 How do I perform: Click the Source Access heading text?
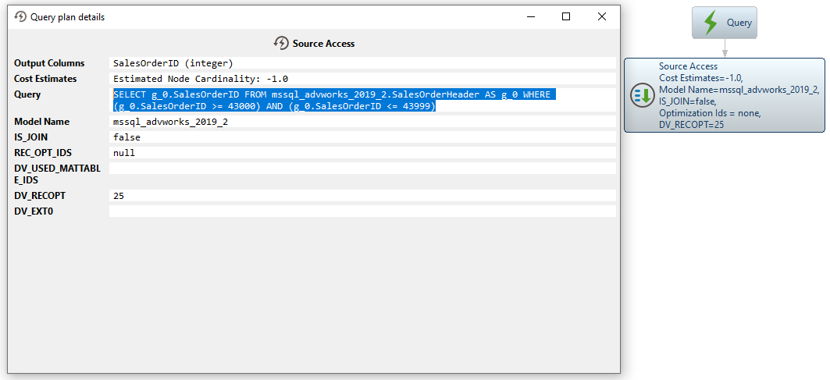323,44
